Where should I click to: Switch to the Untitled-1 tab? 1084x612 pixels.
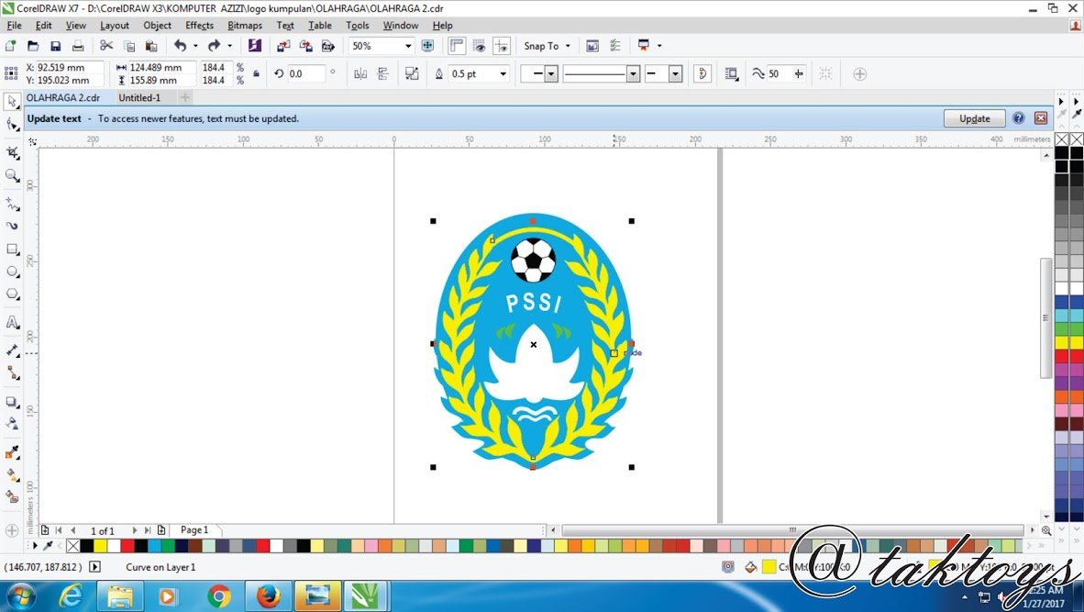point(139,98)
